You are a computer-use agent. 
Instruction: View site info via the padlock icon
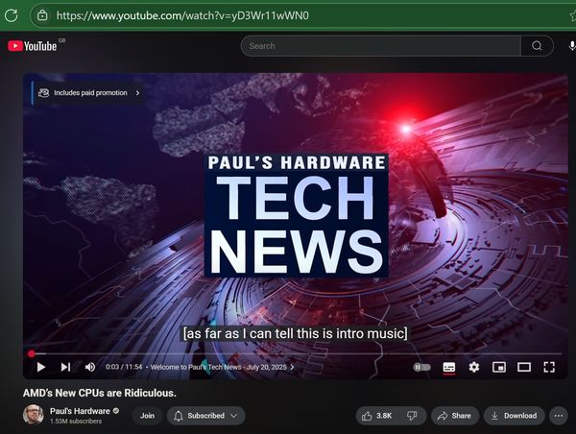pyautogui.click(x=42, y=15)
